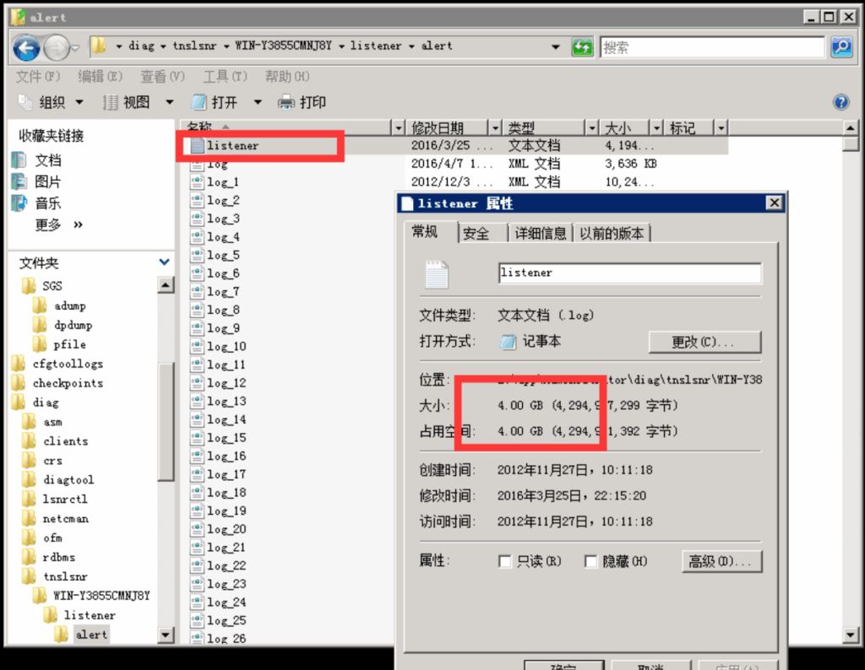Open the 文档 favorite link
This screenshot has height=670, width=865.
[x=47, y=160]
